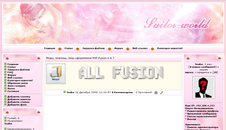
Task: Open Загрузка файлов in the top menu bar
Action: pyautogui.click(x=94, y=48)
